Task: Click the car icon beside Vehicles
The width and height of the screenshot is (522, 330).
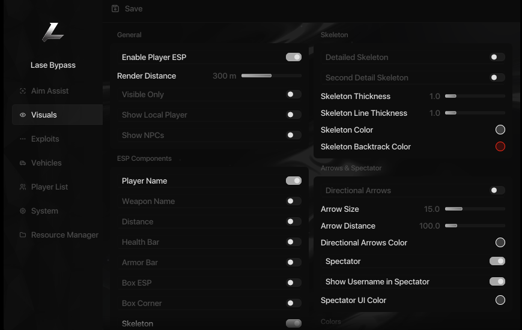Action: (x=23, y=163)
